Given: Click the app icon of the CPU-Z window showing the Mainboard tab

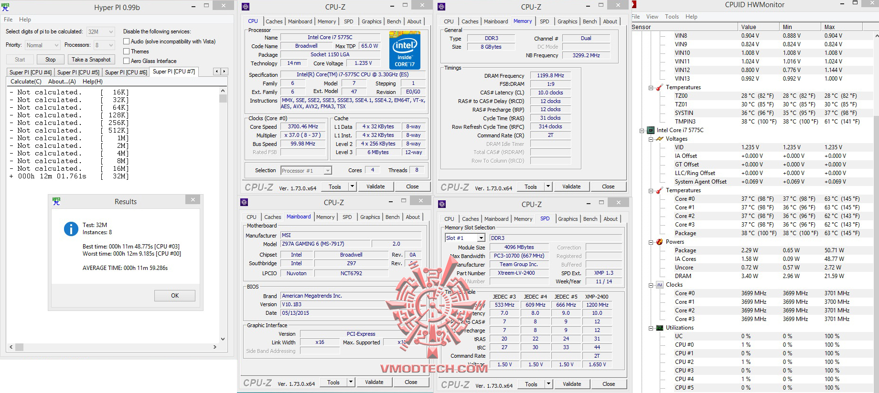Looking at the screenshot, I should tap(244, 202).
